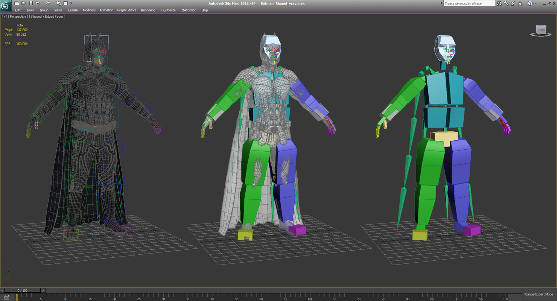Save the scene with the floppy icon

(30, 3)
